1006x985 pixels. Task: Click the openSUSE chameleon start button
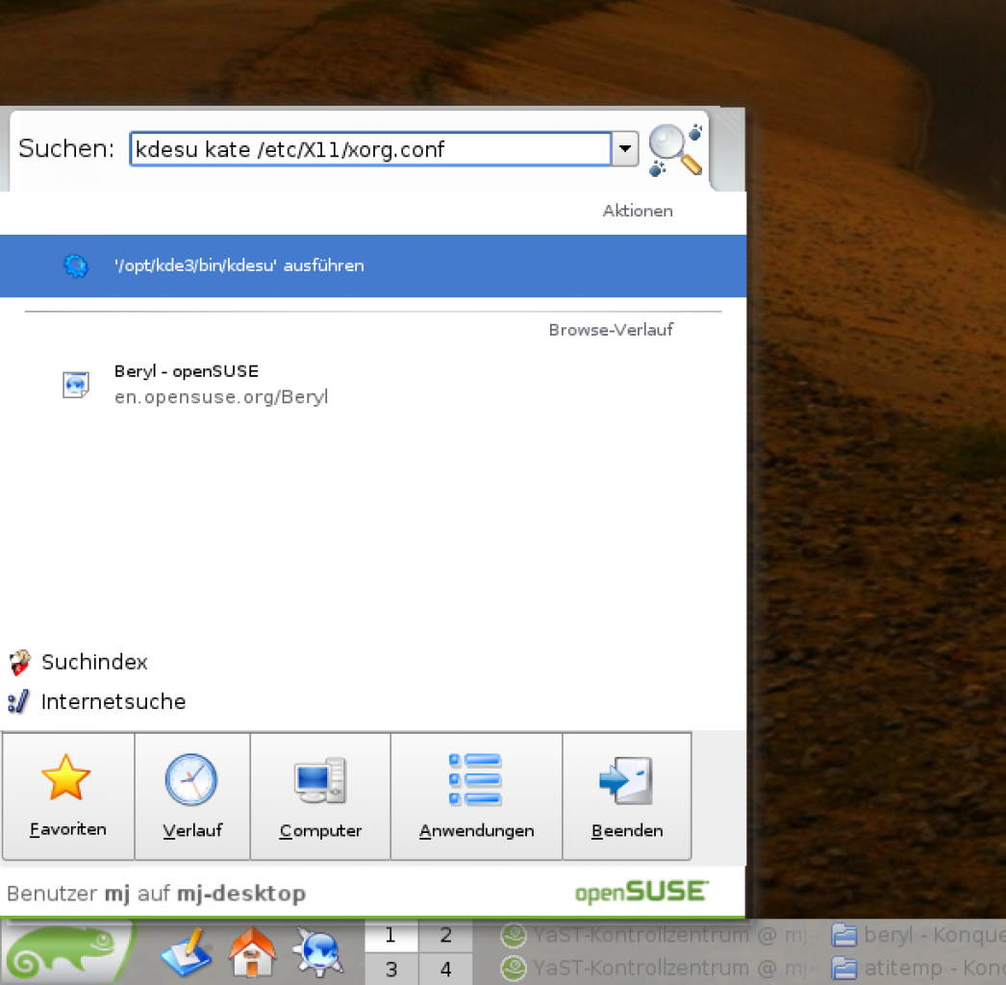[67, 952]
